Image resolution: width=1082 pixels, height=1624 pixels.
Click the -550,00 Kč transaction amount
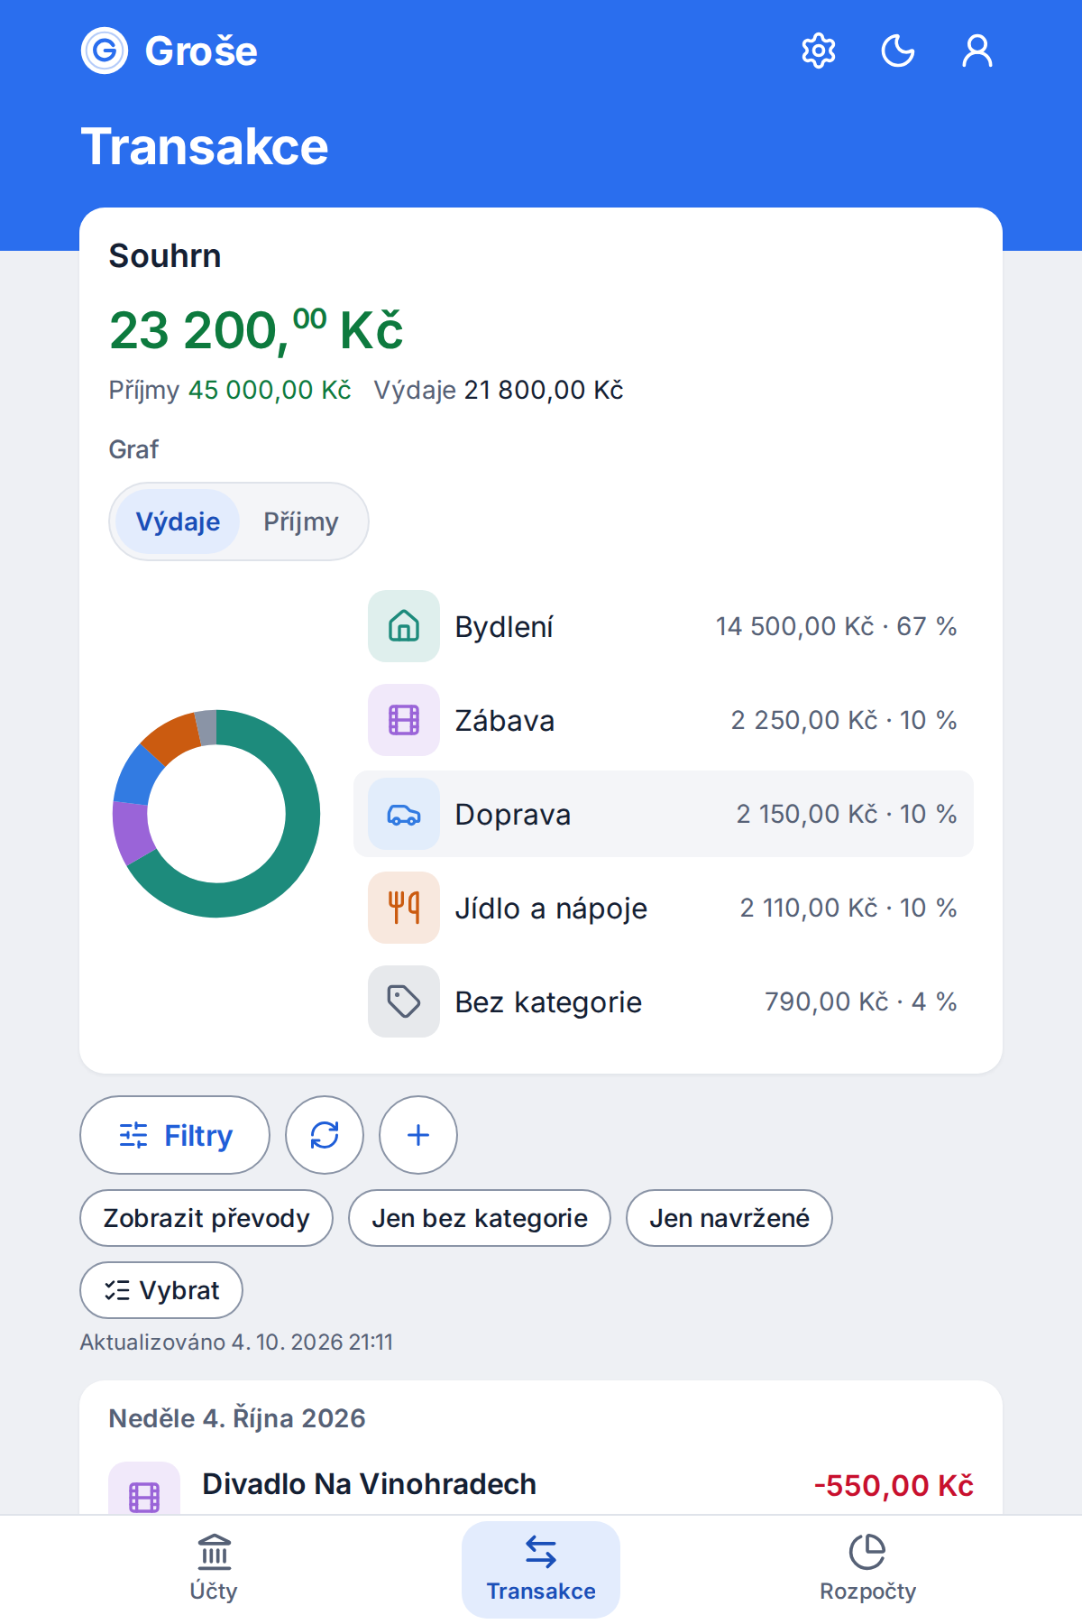tap(894, 1485)
